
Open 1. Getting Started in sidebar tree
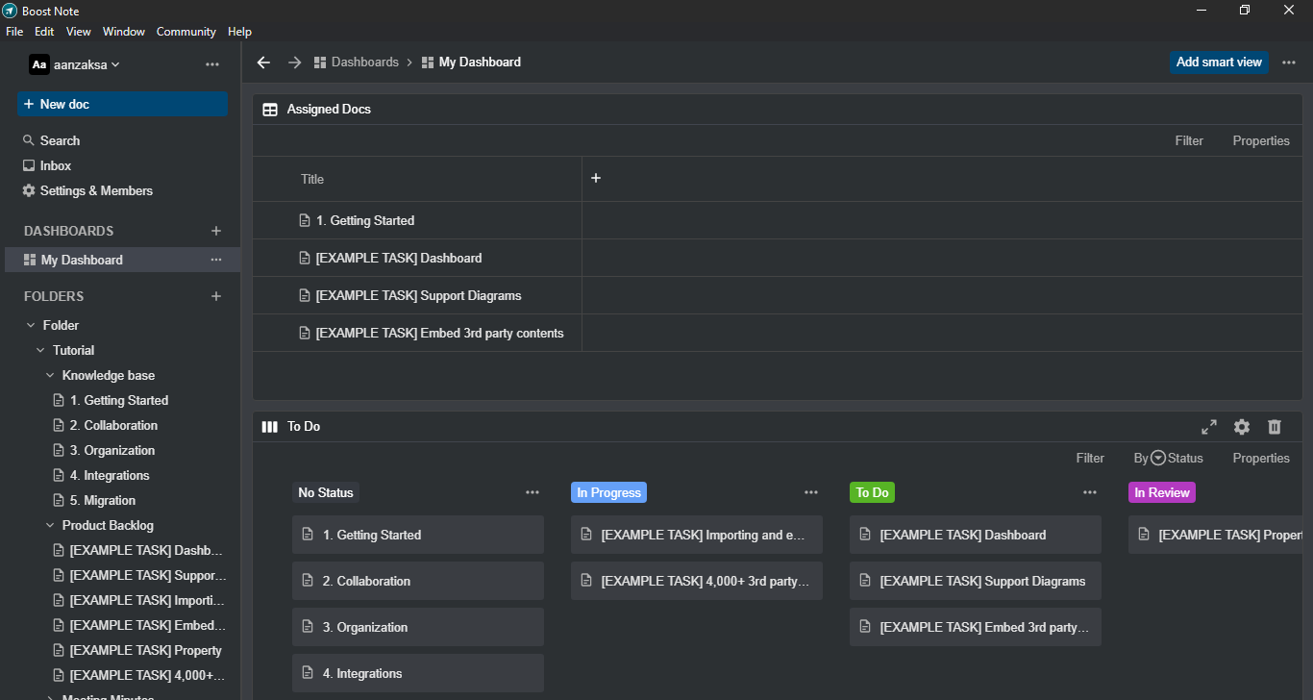(118, 400)
